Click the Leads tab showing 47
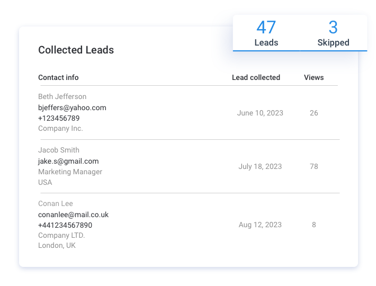This screenshot has width=376, height=286. (x=266, y=33)
